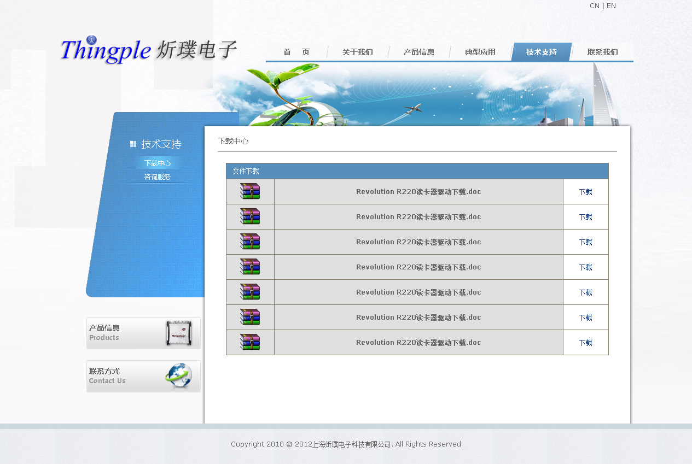
Task: Click the grid icon beside 技术支持 sidebar heading
Action: 133,144
